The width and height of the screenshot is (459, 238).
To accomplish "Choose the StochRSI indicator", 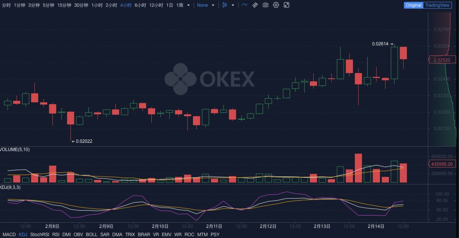I will pos(40,234).
